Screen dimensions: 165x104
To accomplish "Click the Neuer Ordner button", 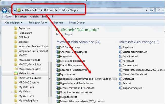I will point(77,23).
